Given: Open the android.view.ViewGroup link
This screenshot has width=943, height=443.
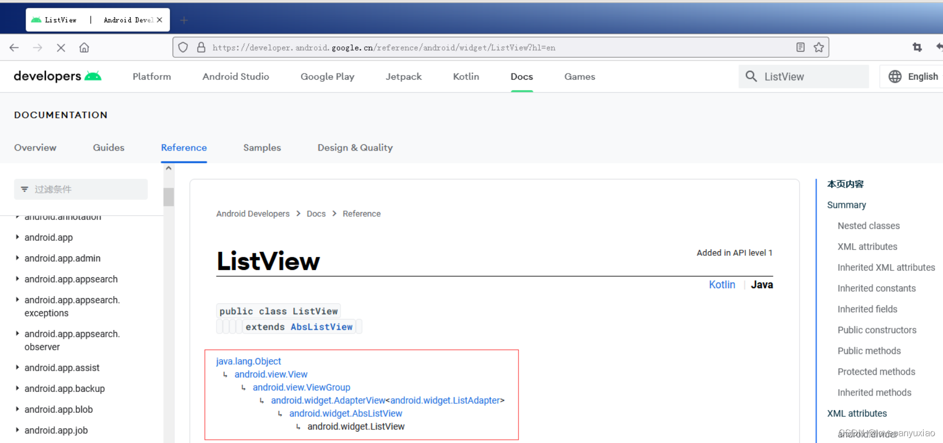Looking at the screenshot, I should [x=301, y=387].
